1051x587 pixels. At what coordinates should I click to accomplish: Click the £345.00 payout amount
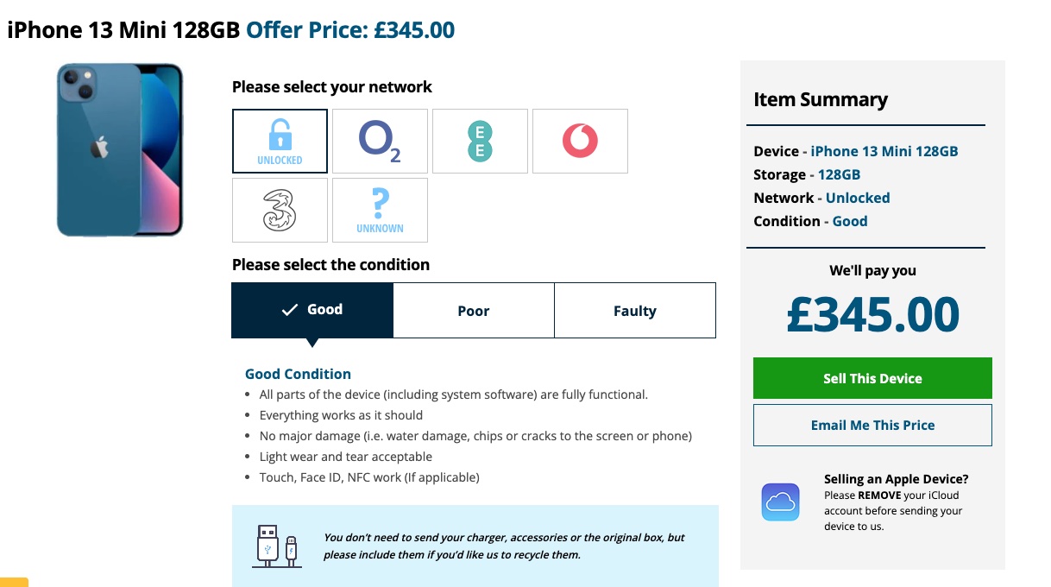(x=872, y=315)
